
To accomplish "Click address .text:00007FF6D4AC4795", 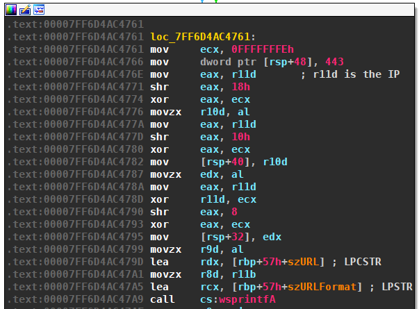I will pyautogui.click(x=75, y=237).
